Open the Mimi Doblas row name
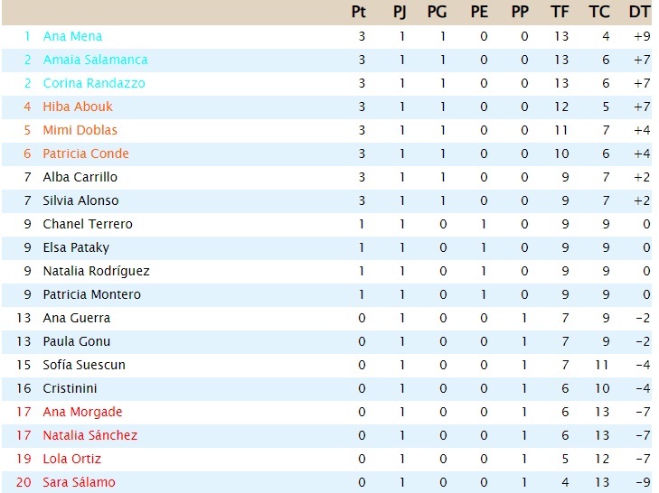The height and width of the screenshot is (493, 659). pos(80,131)
